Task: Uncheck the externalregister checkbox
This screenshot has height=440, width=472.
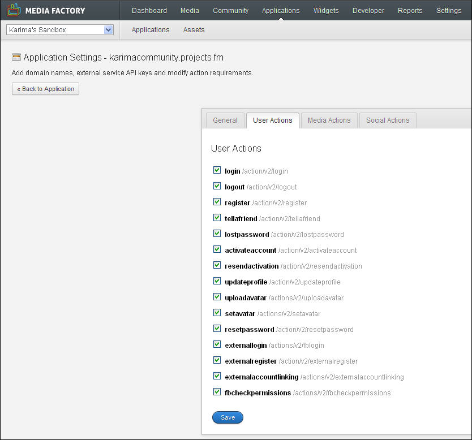Action: tap(217, 360)
